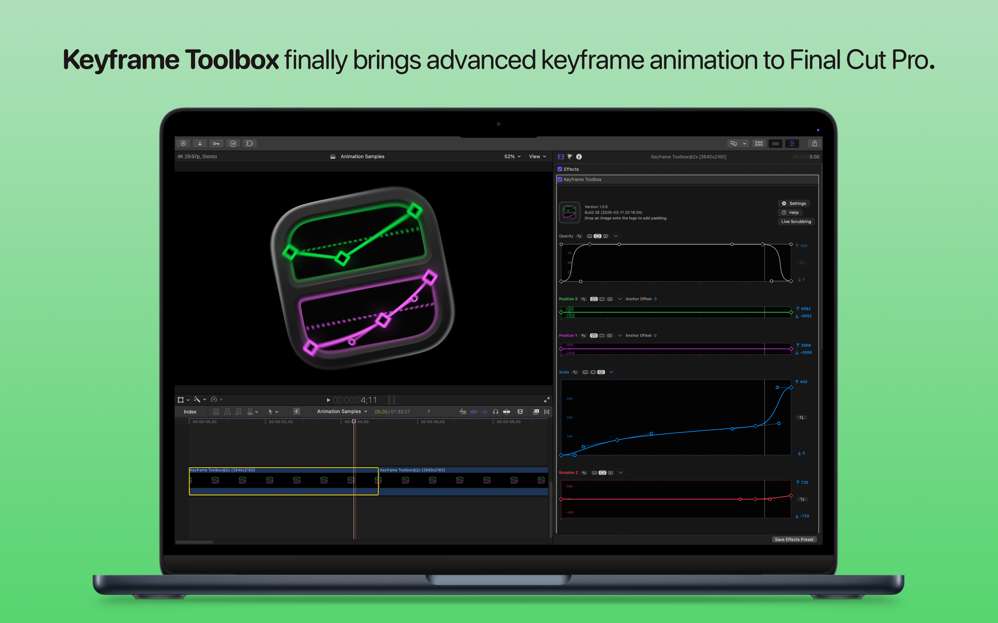Click the import media down-arrow icon
Screen dimensions: 998x623
point(200,143)
